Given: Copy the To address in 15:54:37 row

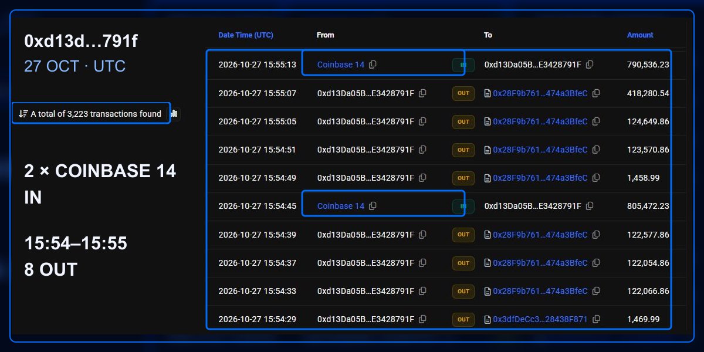Looking at the screenshot, I should [596, 263].
